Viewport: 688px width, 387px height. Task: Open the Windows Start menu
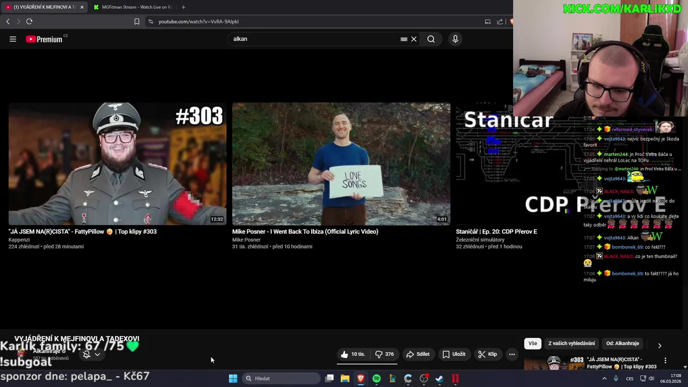(x=233, y=378)
